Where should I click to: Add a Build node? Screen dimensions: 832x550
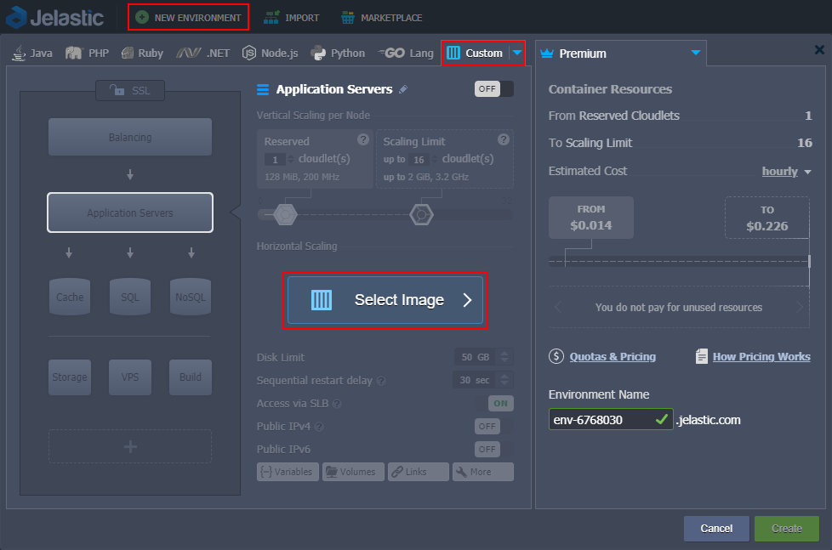pyautogui.click(x=191, y=377)
